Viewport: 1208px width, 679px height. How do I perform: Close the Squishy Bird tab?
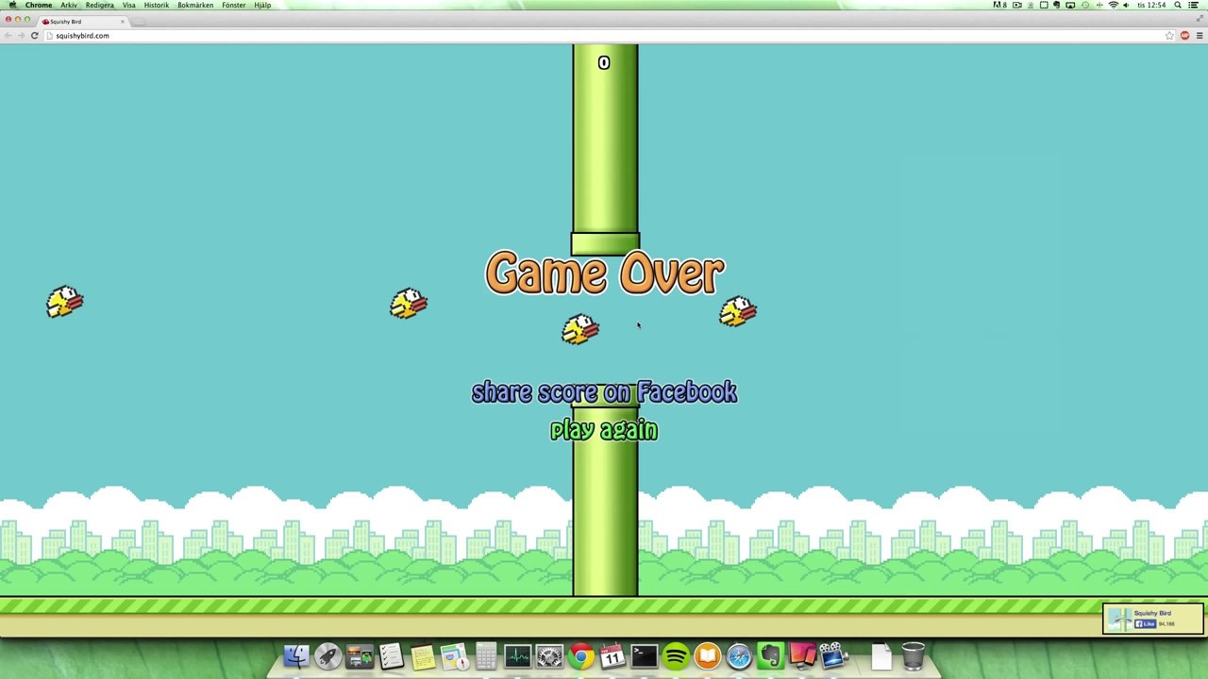click(122, 21)
